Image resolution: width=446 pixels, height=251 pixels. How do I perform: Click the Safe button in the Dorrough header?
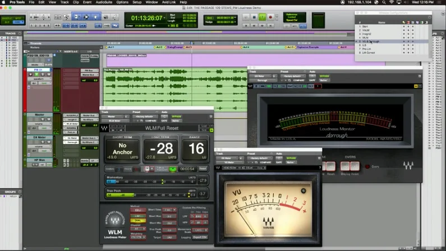point(312,80)
